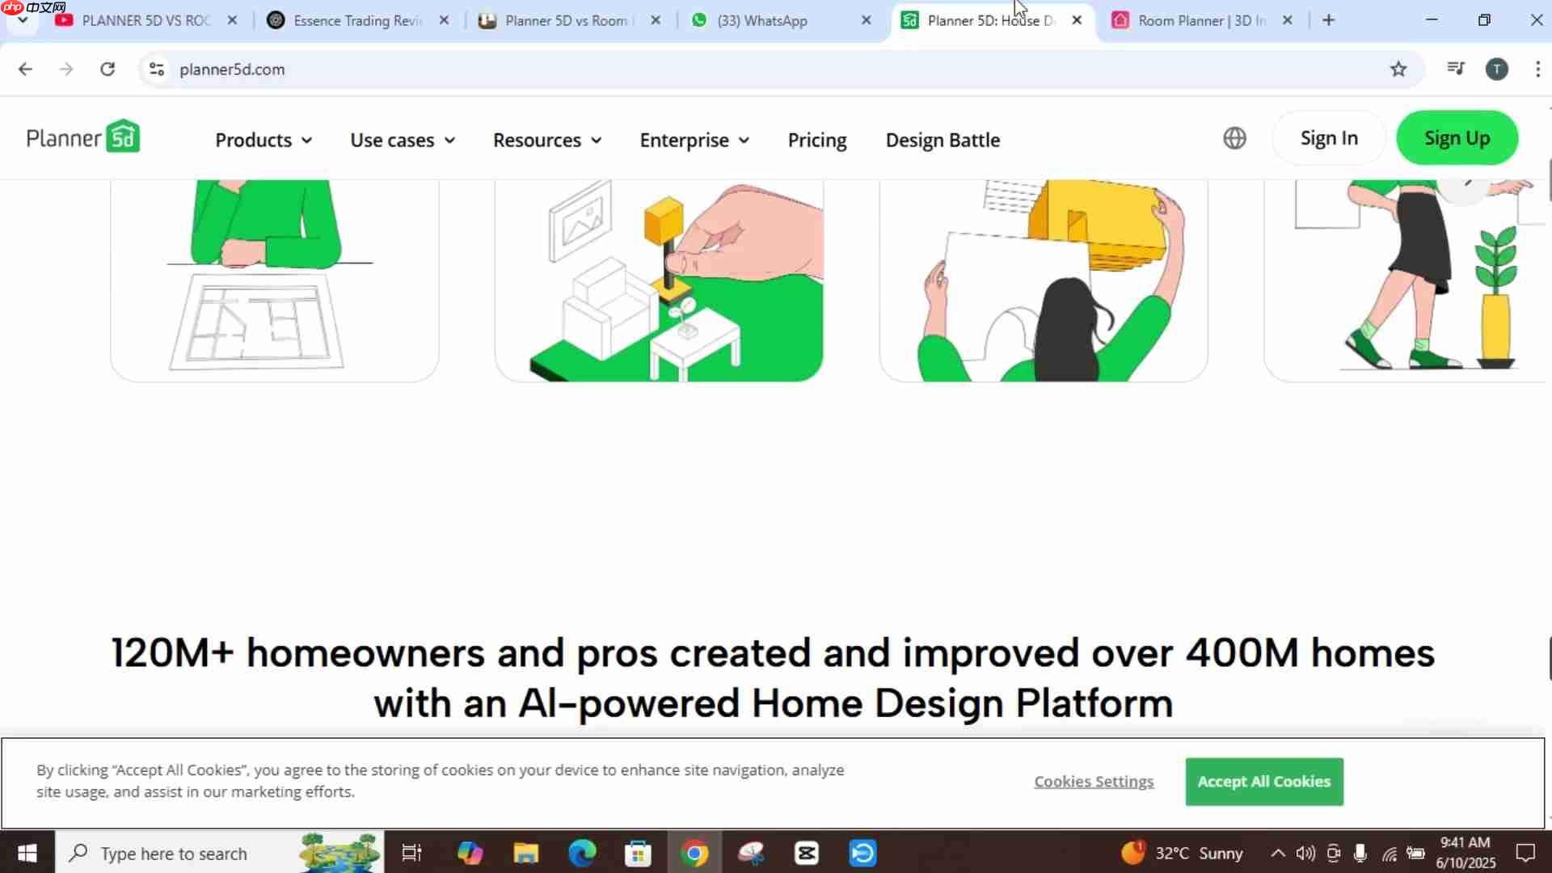
Task: Switch to PLANNER 5D VS ROOM YouTube tab
Action: point(145,20)
